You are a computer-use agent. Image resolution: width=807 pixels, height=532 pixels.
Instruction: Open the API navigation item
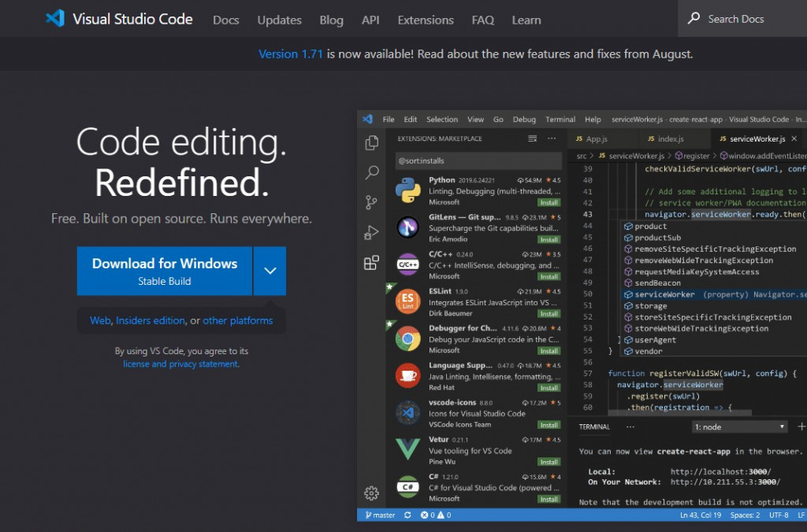point(370,20)
